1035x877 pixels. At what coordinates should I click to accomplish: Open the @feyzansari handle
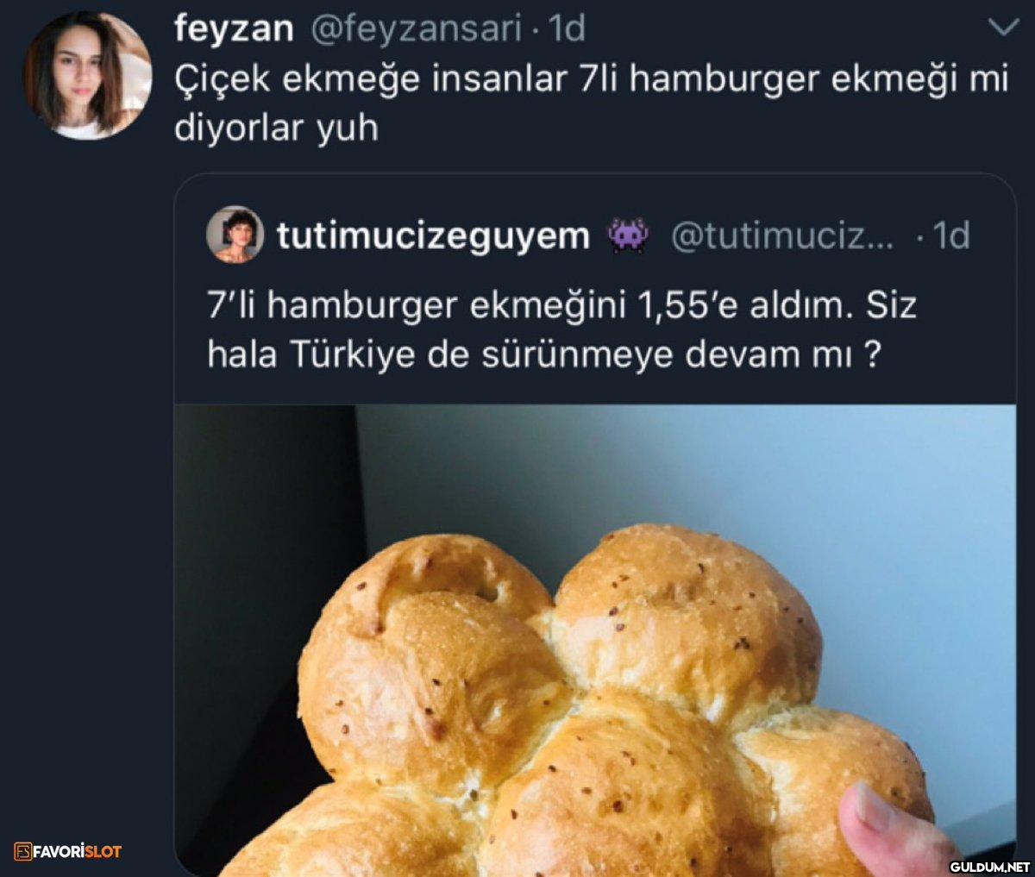coord(415,29)
